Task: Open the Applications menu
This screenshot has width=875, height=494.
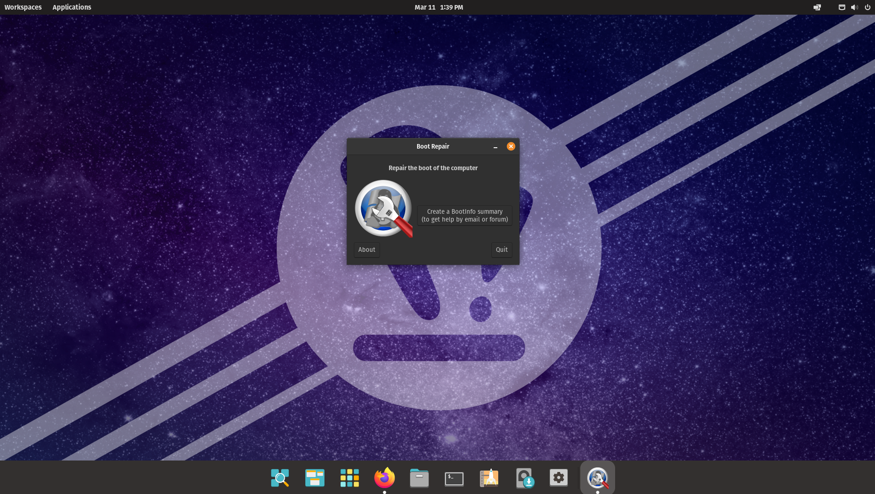Action: click(72, 7)
